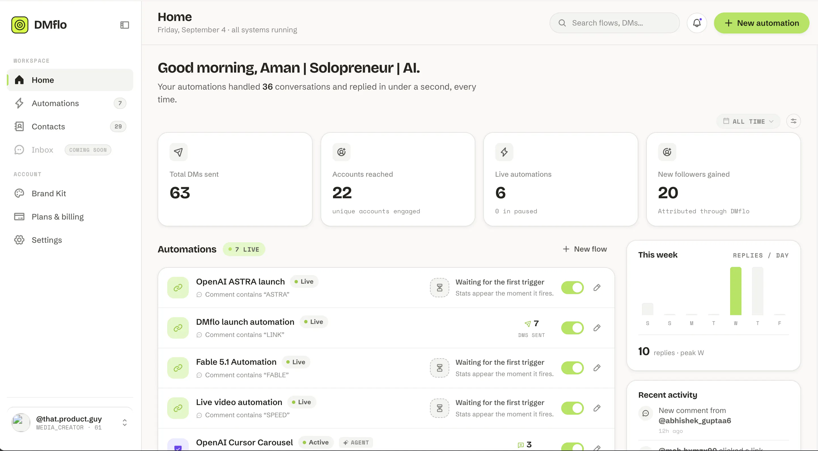
Task: Open Brand Kit in the sidebar
Action: (x=70, y=193)
